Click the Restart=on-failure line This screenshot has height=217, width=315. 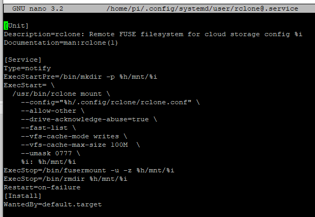click(42, 187)
